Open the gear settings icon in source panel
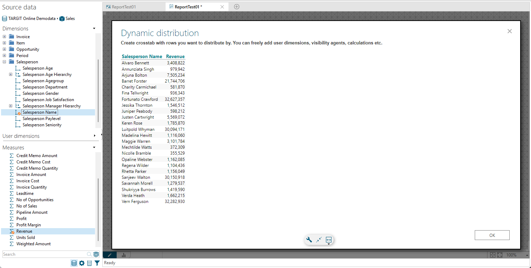531x268 pixels. 82,263
